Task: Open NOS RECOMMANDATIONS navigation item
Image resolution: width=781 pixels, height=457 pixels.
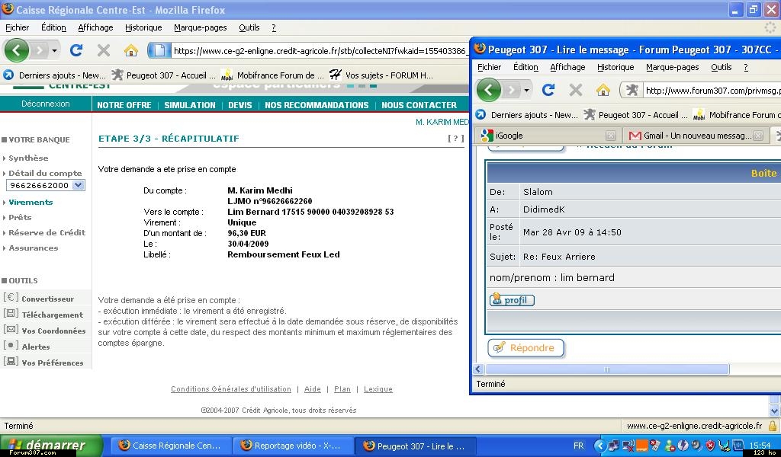Action: coord(317,105)
